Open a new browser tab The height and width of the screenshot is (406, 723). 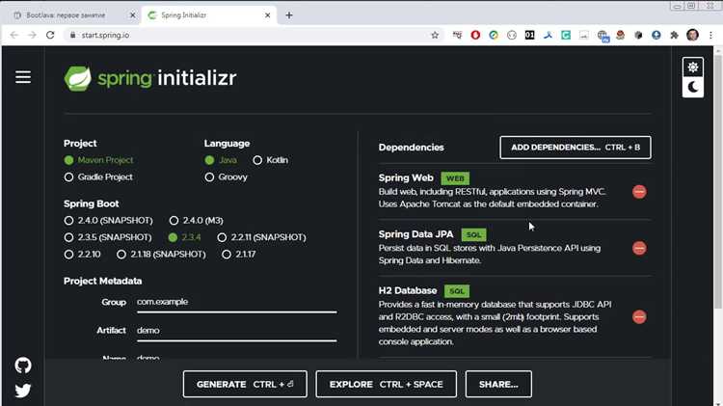pyautogui.click(x=289, y=15)
